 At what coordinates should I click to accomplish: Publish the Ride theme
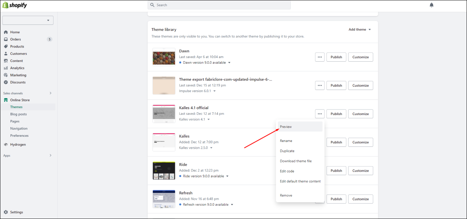pyautogui.click(x=336, y=170)
